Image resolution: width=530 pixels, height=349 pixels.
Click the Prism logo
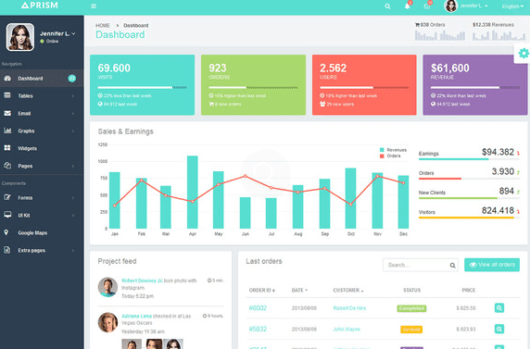coord(40,6)
